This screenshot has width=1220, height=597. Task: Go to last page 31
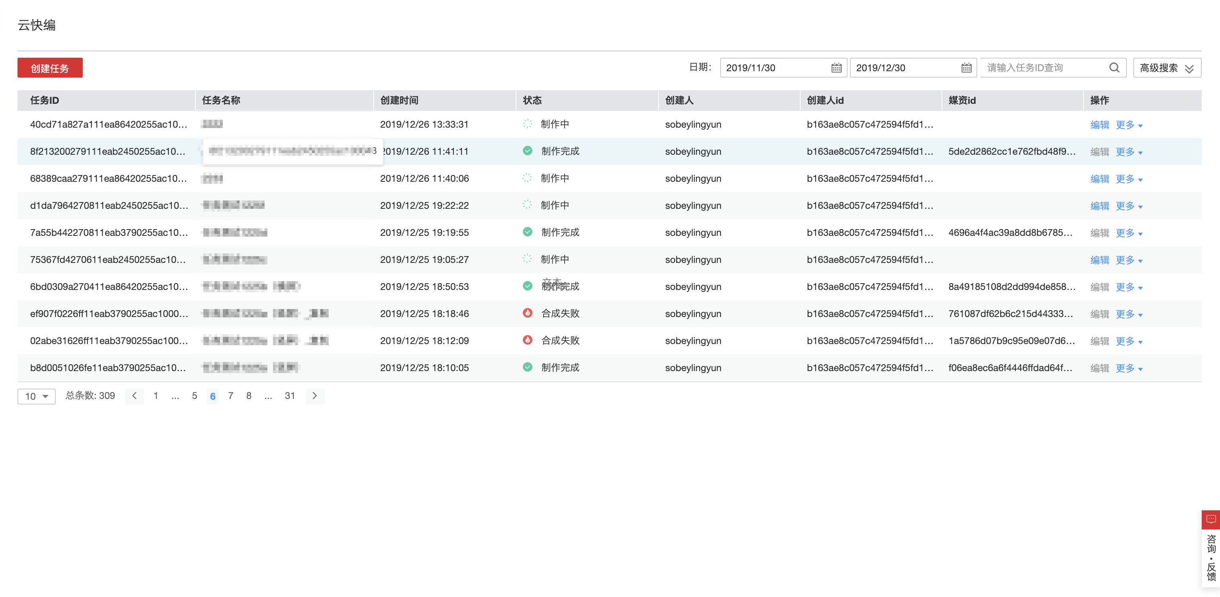290,396
